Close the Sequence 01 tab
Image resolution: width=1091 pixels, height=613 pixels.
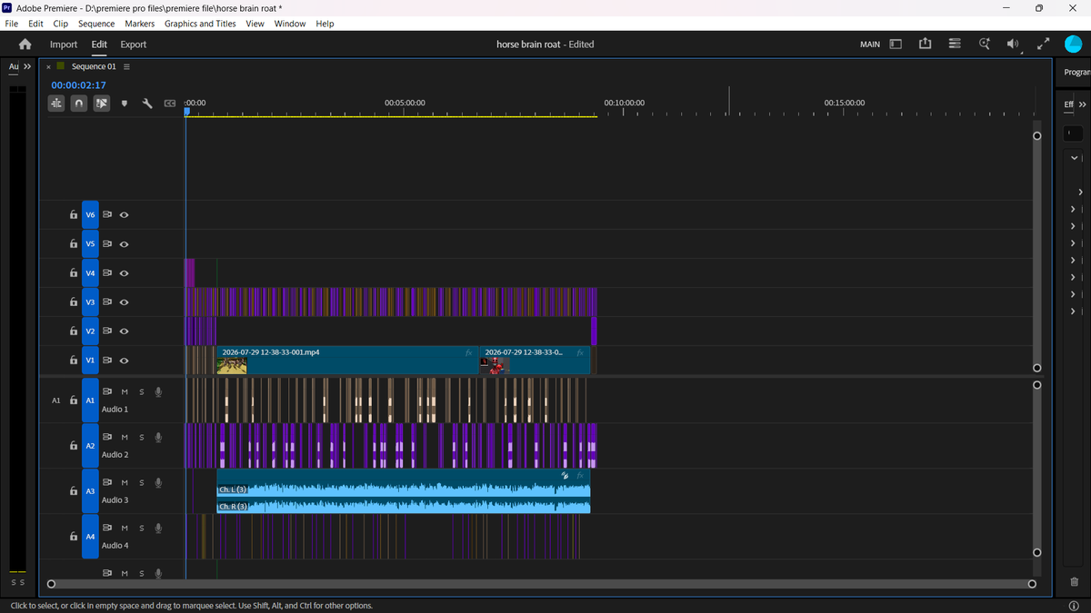(48, 66)
